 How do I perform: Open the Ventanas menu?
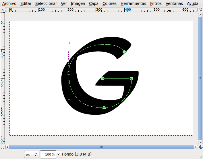[x=174, y=3]
